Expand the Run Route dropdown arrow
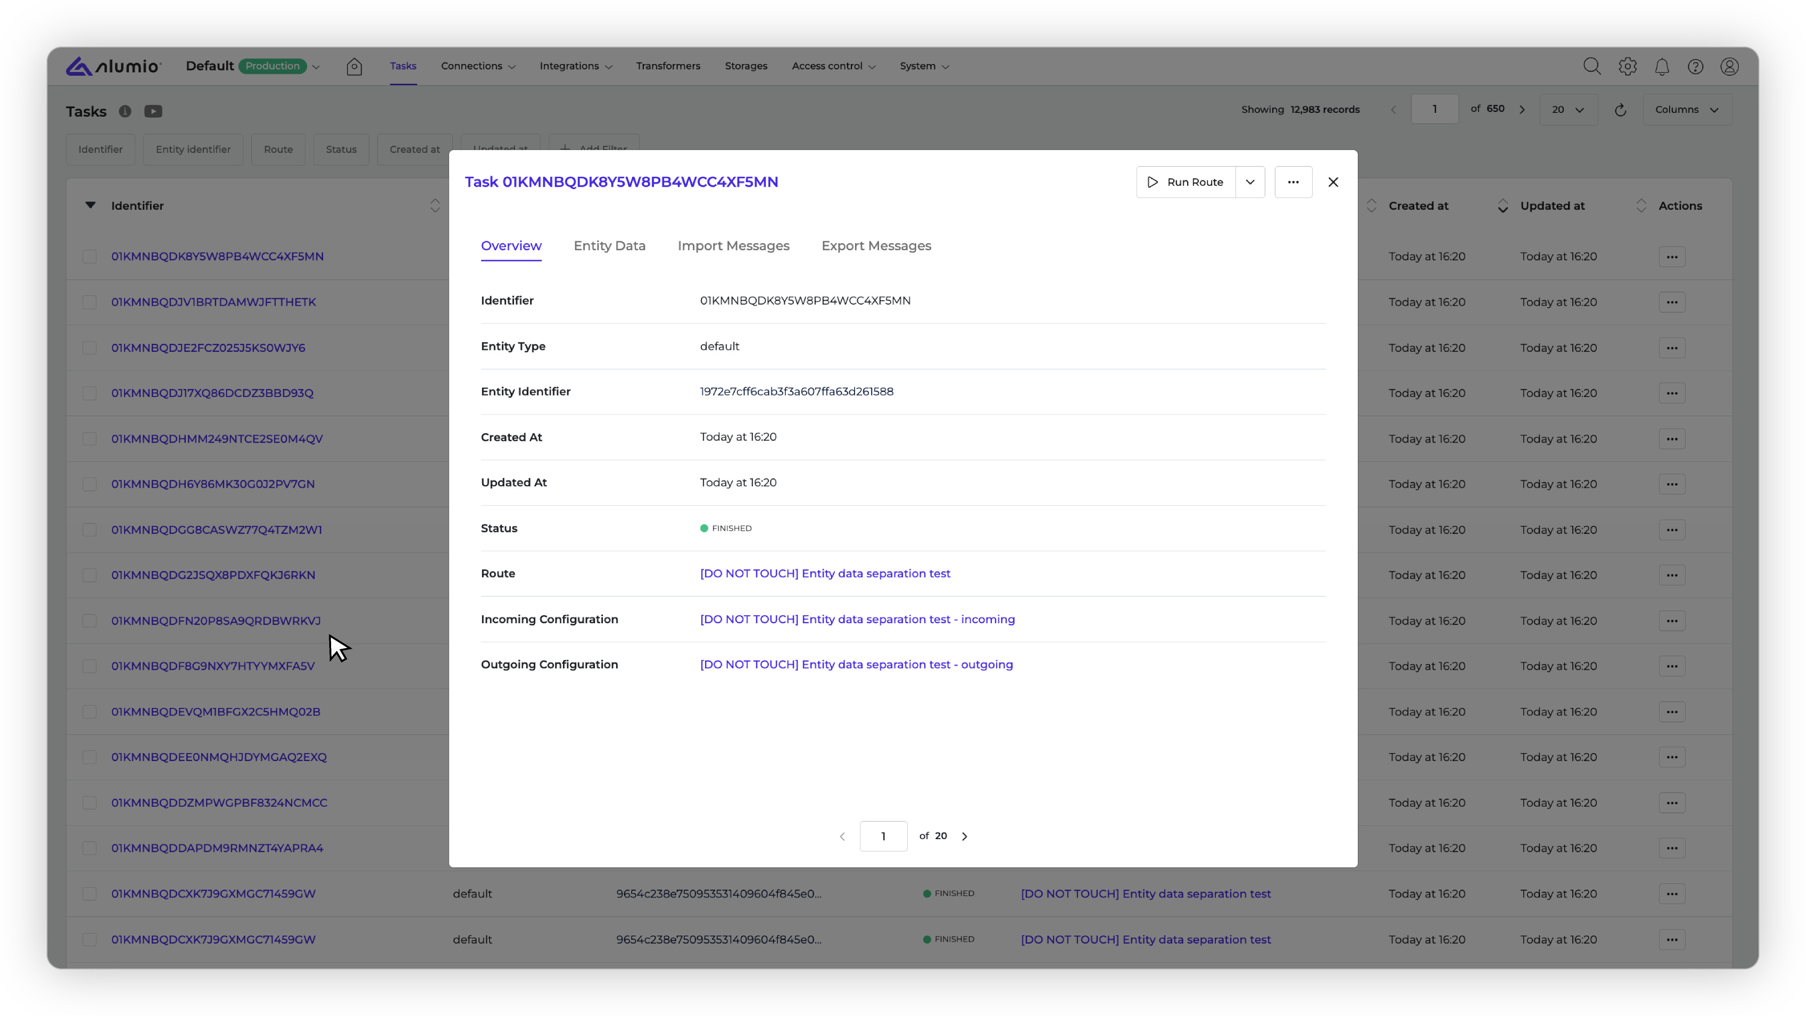 pos(1250,183)
